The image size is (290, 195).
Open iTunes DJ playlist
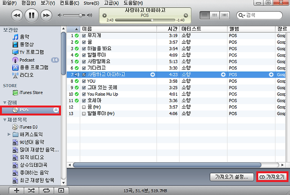click(x=25, y=127)
